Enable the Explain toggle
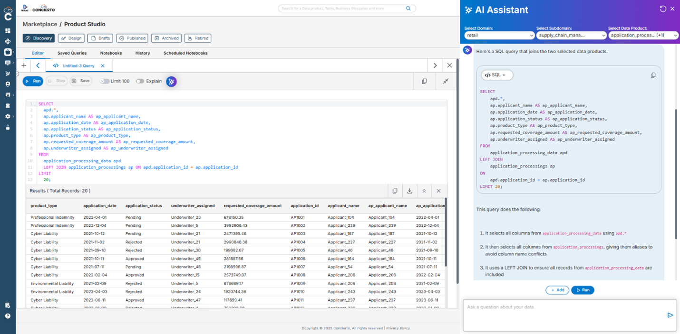This screenshot has height=334, width=680. 140,81
